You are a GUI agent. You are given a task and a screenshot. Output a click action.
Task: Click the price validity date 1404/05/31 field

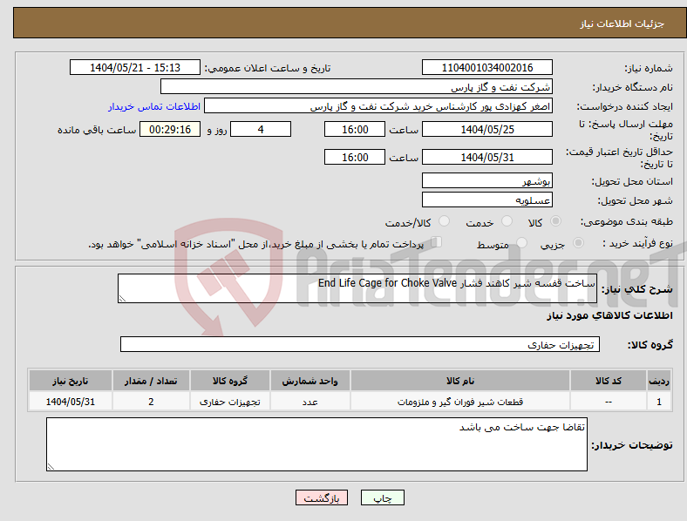(x=486, y=157)
